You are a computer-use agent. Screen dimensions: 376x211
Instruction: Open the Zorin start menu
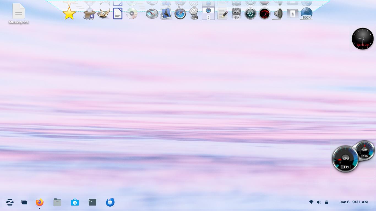pyautogui.click(x=10, y=202)
